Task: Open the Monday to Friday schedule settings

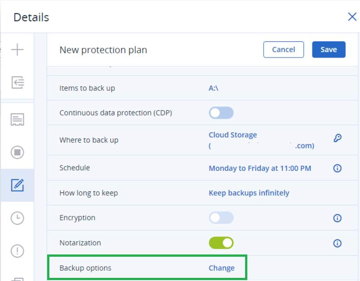Action: (260, 168)
